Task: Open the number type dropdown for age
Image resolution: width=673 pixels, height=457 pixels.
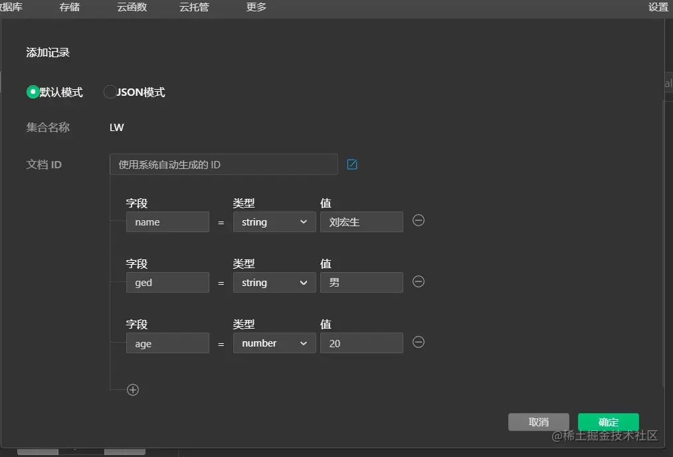Action: pos(274,343)
